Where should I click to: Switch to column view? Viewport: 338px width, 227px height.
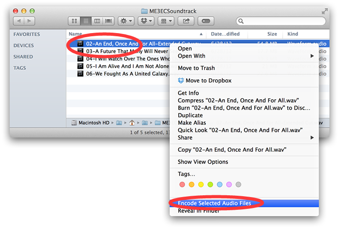(97, 21)
